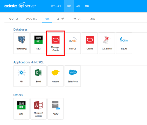Choose the ODBC beta icon
147x125 pixels.
(x=56, y=105)
